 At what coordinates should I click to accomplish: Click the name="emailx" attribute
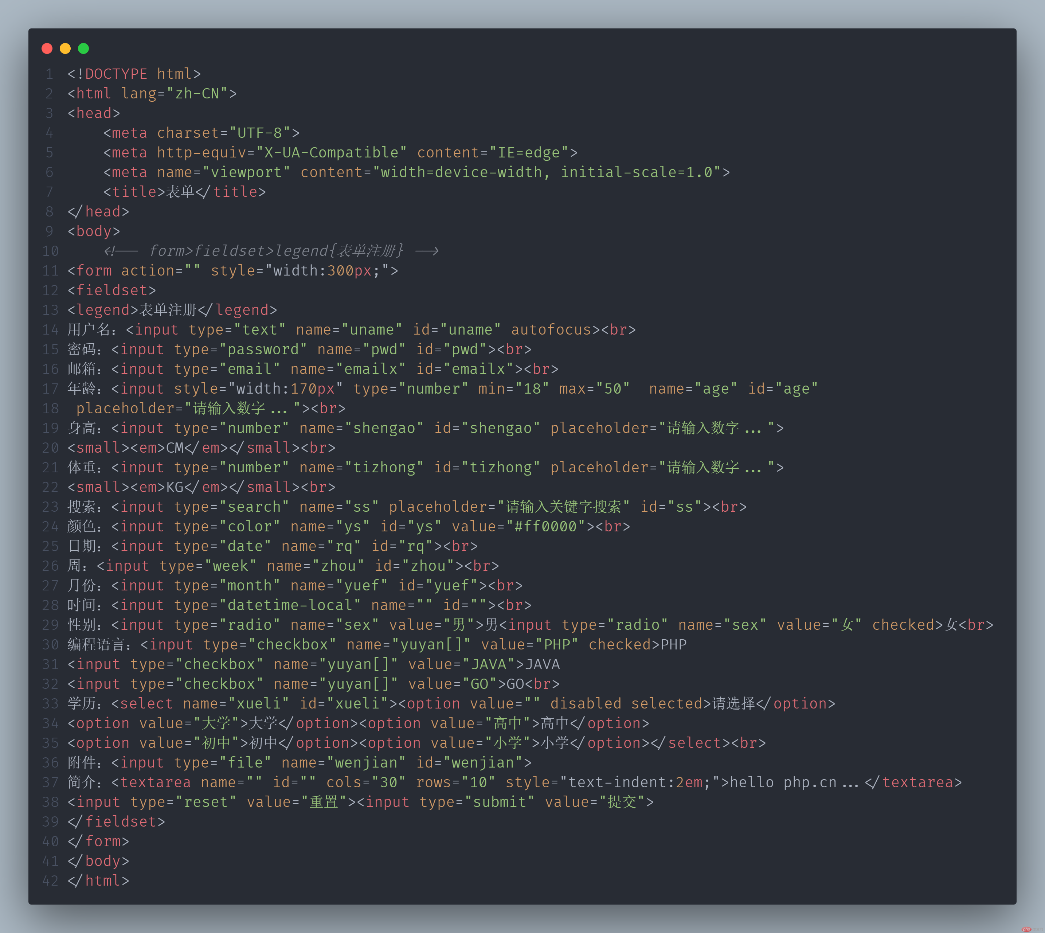pos(348,369)
